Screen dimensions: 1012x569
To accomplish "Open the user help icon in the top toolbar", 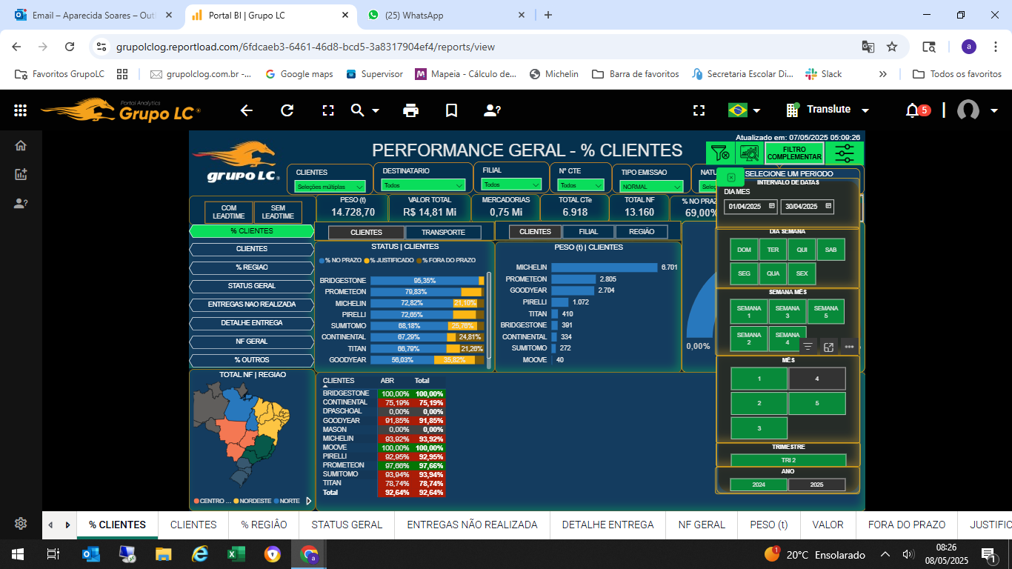I will 492,110.
